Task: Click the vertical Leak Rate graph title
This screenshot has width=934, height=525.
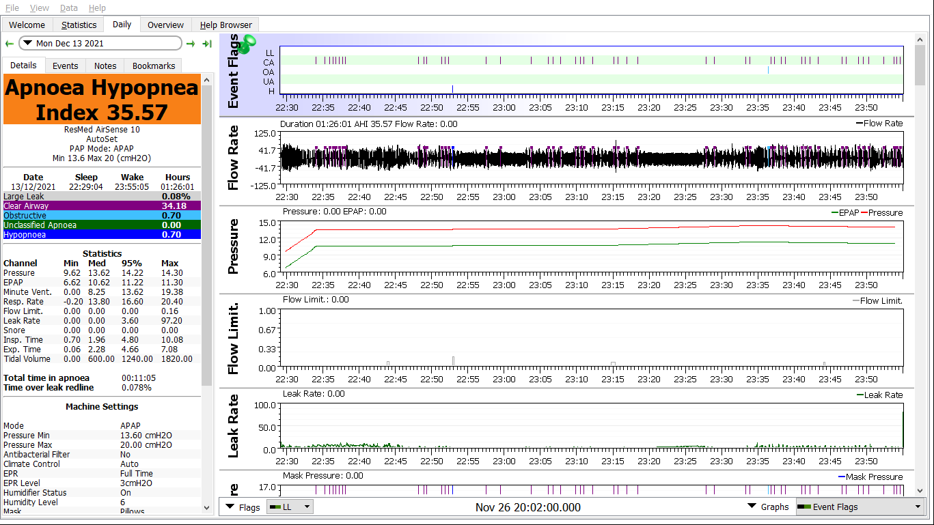Action: [234, 425]
